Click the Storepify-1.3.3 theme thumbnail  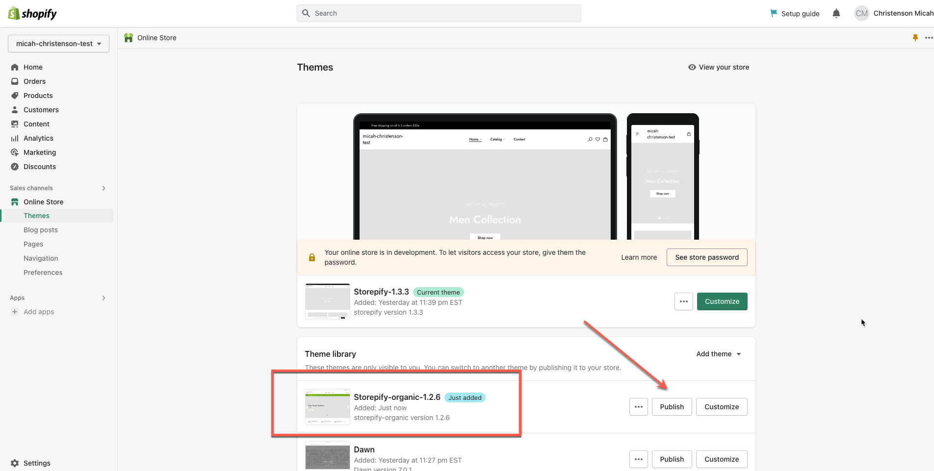[x=328, y=301]
